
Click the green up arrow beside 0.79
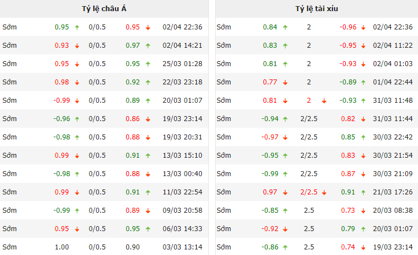coord(363,229)
